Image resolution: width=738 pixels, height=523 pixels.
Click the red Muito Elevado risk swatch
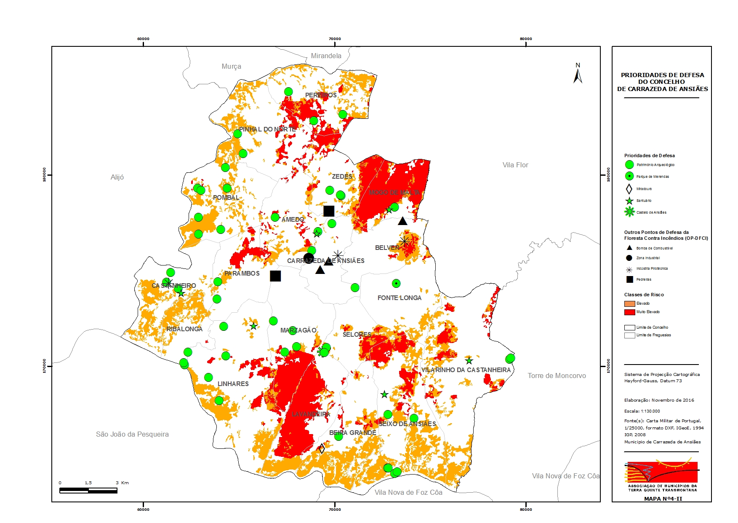pyautogui.click(x=629, y=312)
